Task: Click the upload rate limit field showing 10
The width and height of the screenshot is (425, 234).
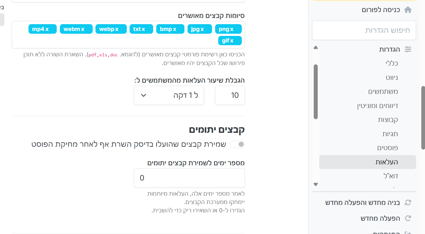Action: click(x=230, y=95)
